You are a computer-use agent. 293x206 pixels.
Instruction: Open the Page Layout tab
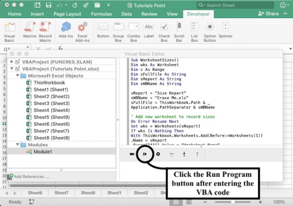pos(67,14)
